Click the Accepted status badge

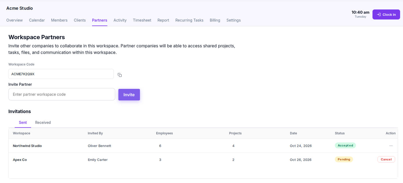pos(345,146)
